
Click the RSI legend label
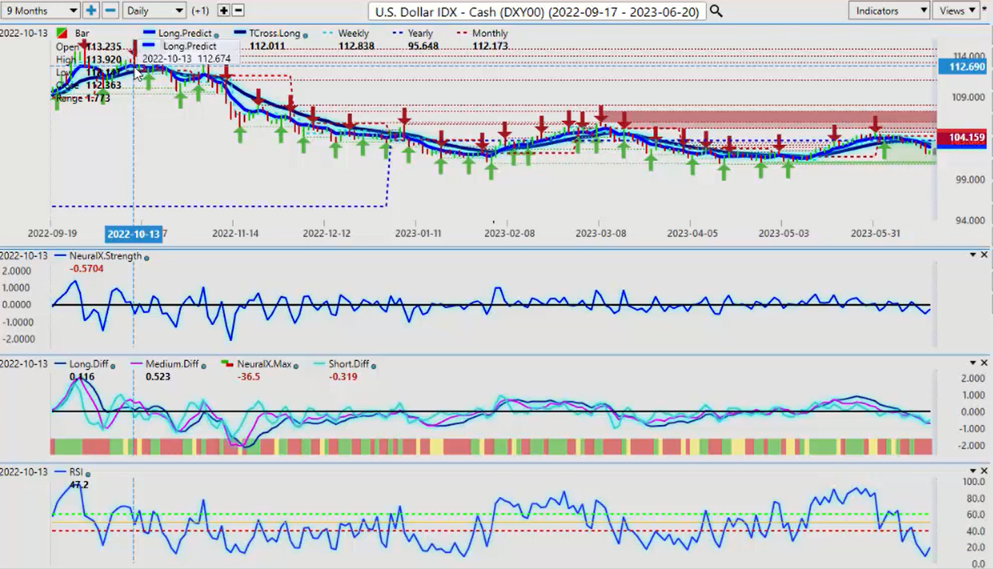tap(76, 472)
